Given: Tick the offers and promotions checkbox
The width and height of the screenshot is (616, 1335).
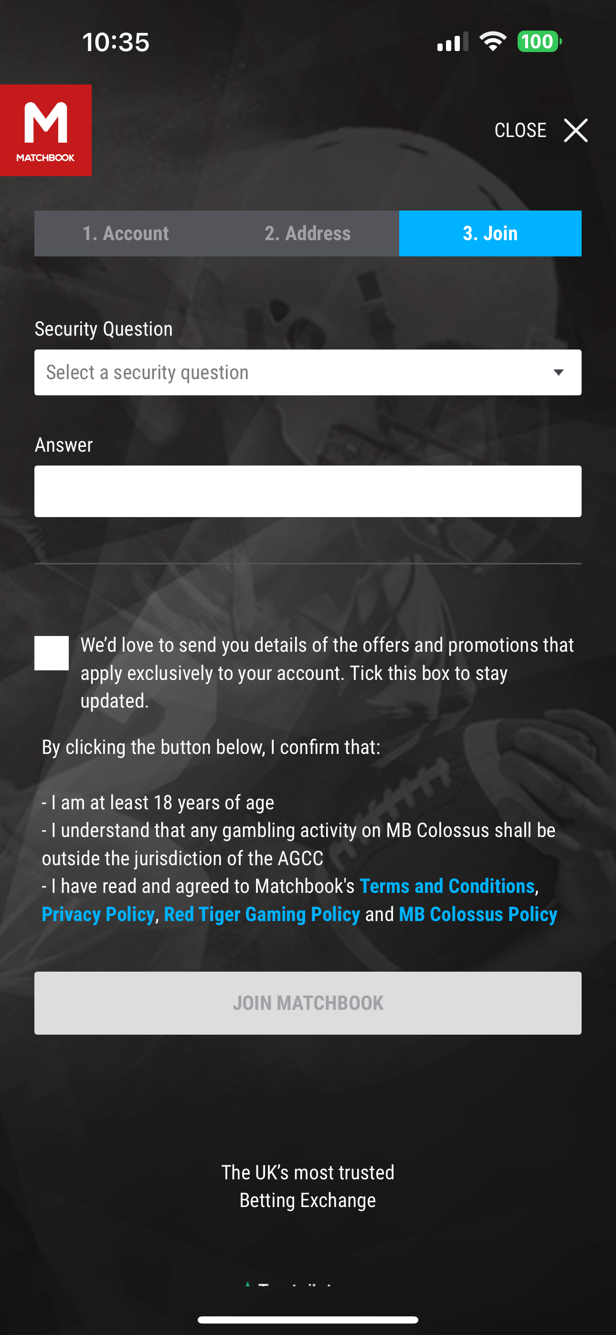Looking at the screenshot, I should (52, 653).
